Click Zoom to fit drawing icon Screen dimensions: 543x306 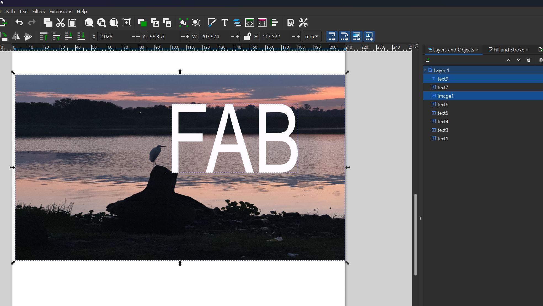[102, 23]
